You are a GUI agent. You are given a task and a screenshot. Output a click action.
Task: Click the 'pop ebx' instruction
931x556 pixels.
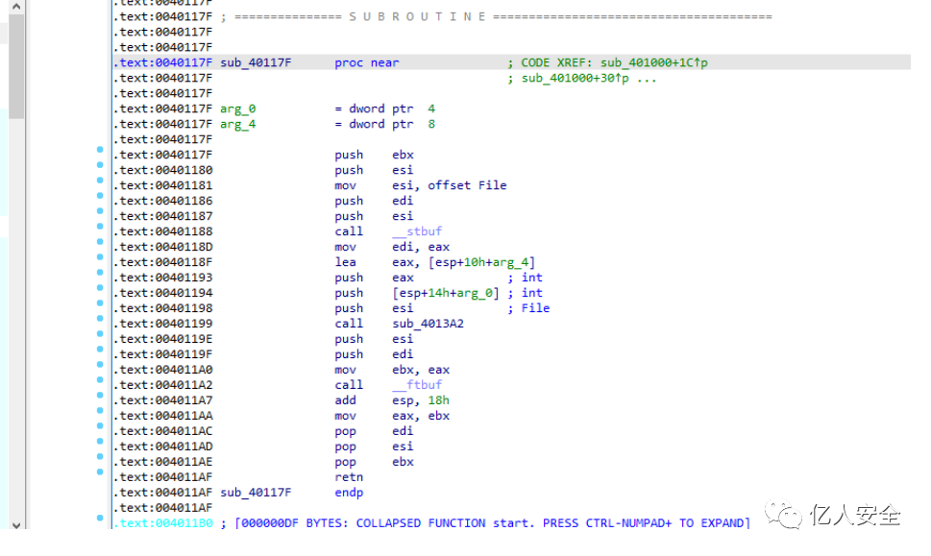click(374, 462)
